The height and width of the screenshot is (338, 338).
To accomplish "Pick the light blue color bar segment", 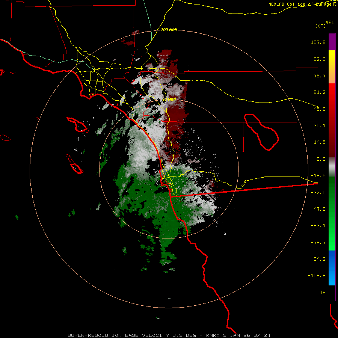I will [332, 278].
